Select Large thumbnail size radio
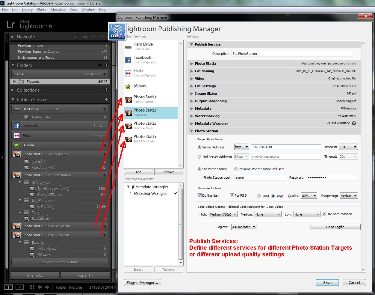Image resolution: width=375 pixels, height=295 pixels. coord(273,196)
